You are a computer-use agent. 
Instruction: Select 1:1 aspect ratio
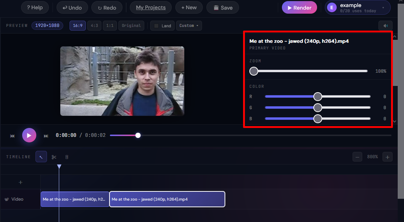click(110, 26)
